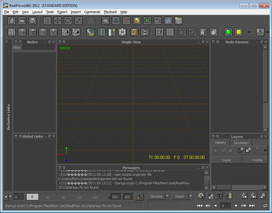Open the timeline options dropdown at left
This screenshot has width=272, height=213.
pyautogui.click(x=10, y=196)
